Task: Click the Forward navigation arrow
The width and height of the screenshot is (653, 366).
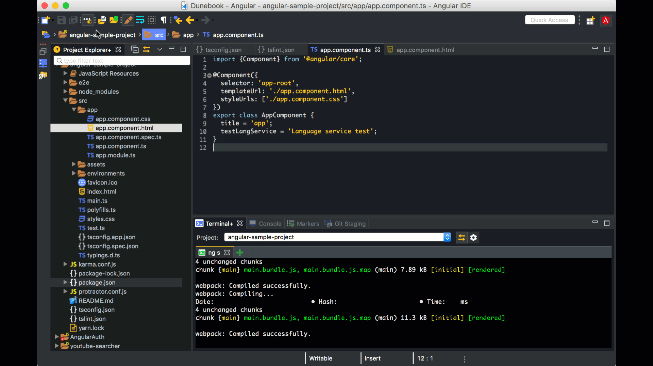Action: coord(205,20)
